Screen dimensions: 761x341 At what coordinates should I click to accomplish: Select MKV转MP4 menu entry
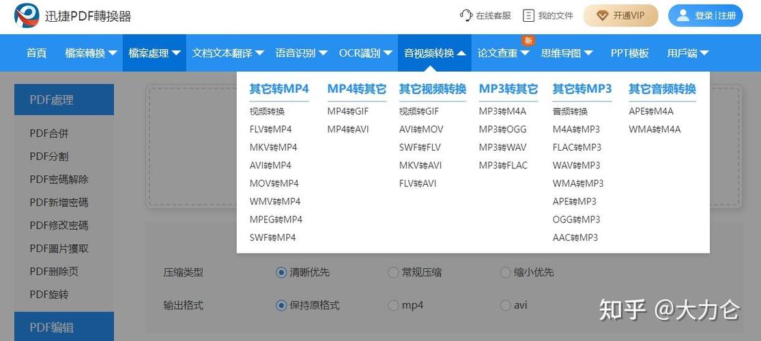pyautogui.click(x=273, y=147)
